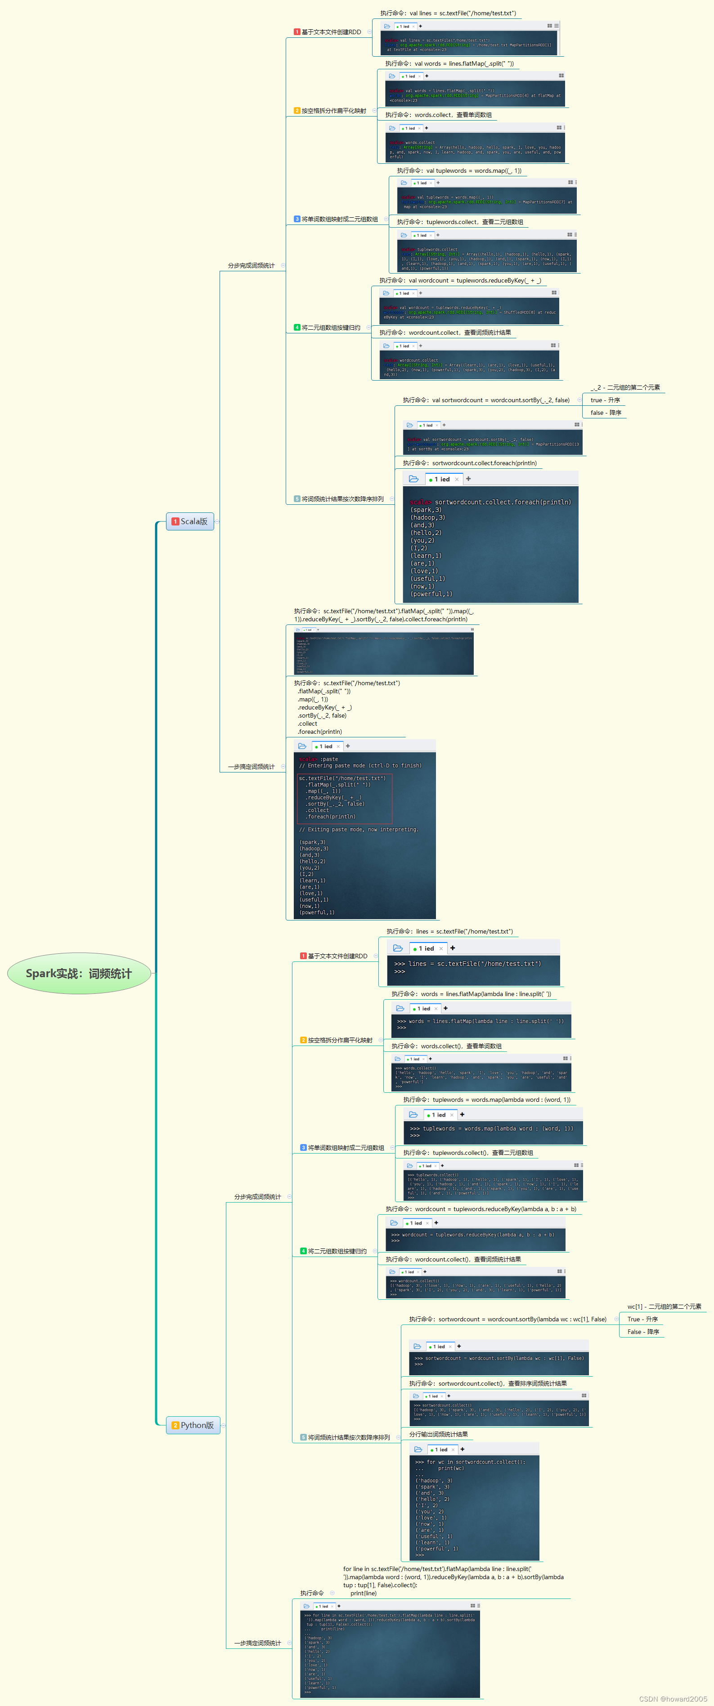Click folder icon in Scala val lines textFile terminal
Image resolution: width=714 pixels, height=1706 pixels.
pyautogui.click(x=387, y=27)
